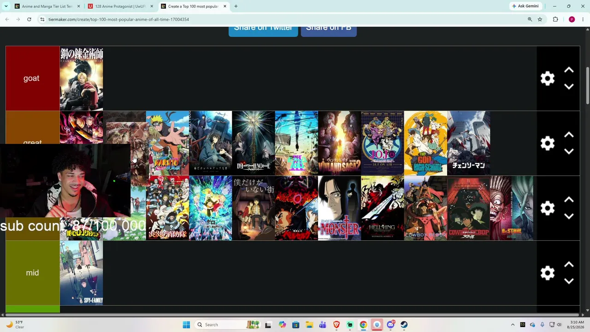Switch to Anime and Manga Tier List tab
590x332 pixels.
47,6
